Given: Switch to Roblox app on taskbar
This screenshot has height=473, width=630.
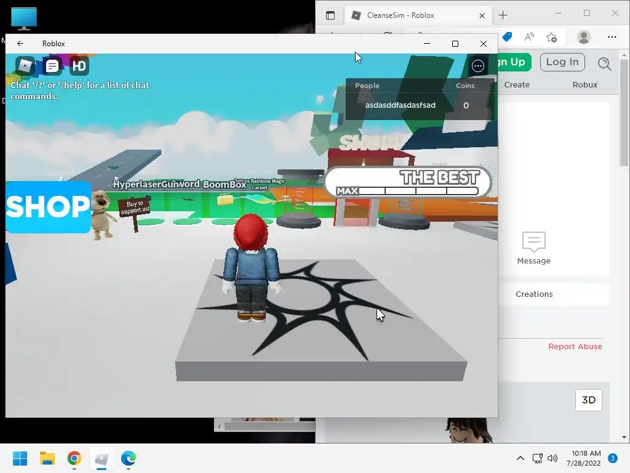Looking at the screenshot, I should coord(102,458).
